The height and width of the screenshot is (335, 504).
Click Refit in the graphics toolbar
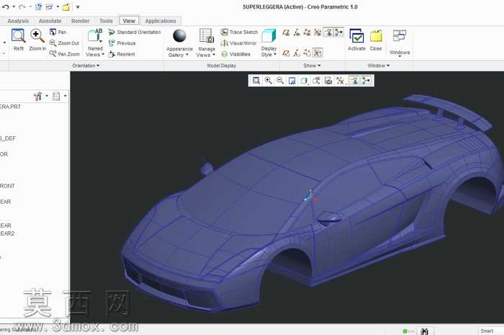click(x=256, y=81)
